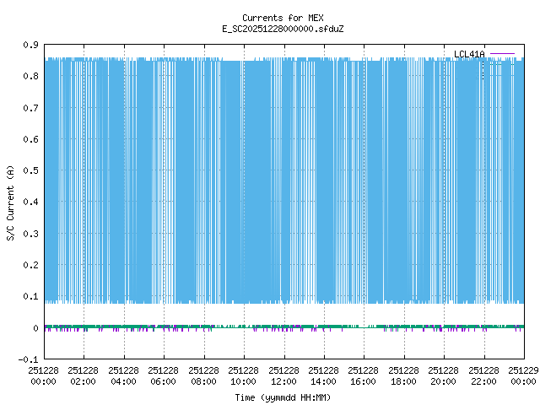Click the 251228 06:00 x-axis tick label
This screenshot has width=540, height=405.
(x=163, y=375)
